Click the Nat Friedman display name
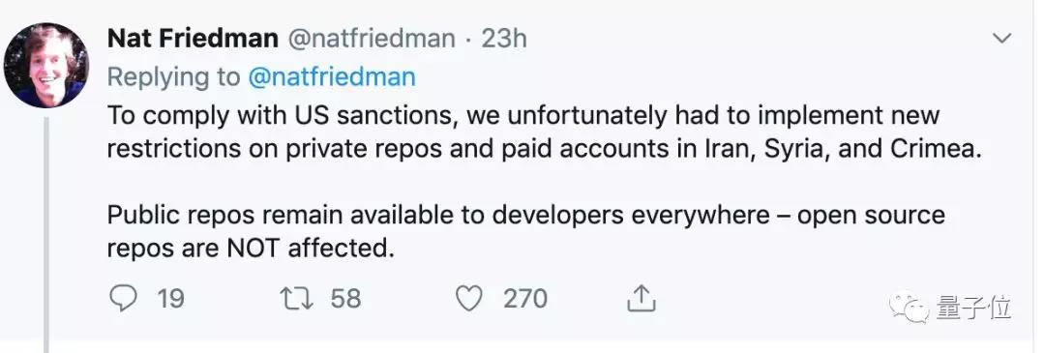 click(193, 39)
